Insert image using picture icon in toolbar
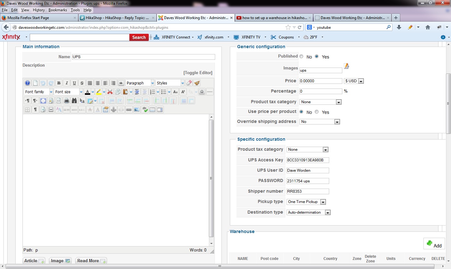 pos(137,109)
